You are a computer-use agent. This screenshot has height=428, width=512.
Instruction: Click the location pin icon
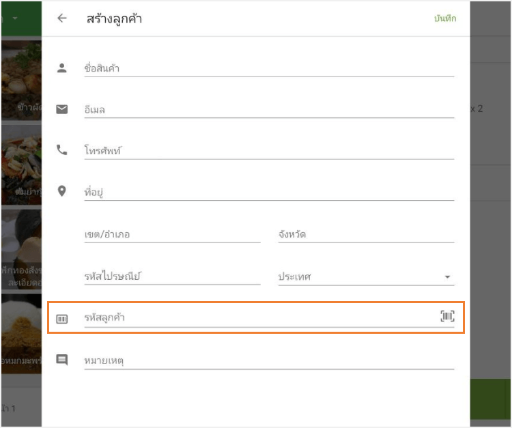click(x=62, y=191)
